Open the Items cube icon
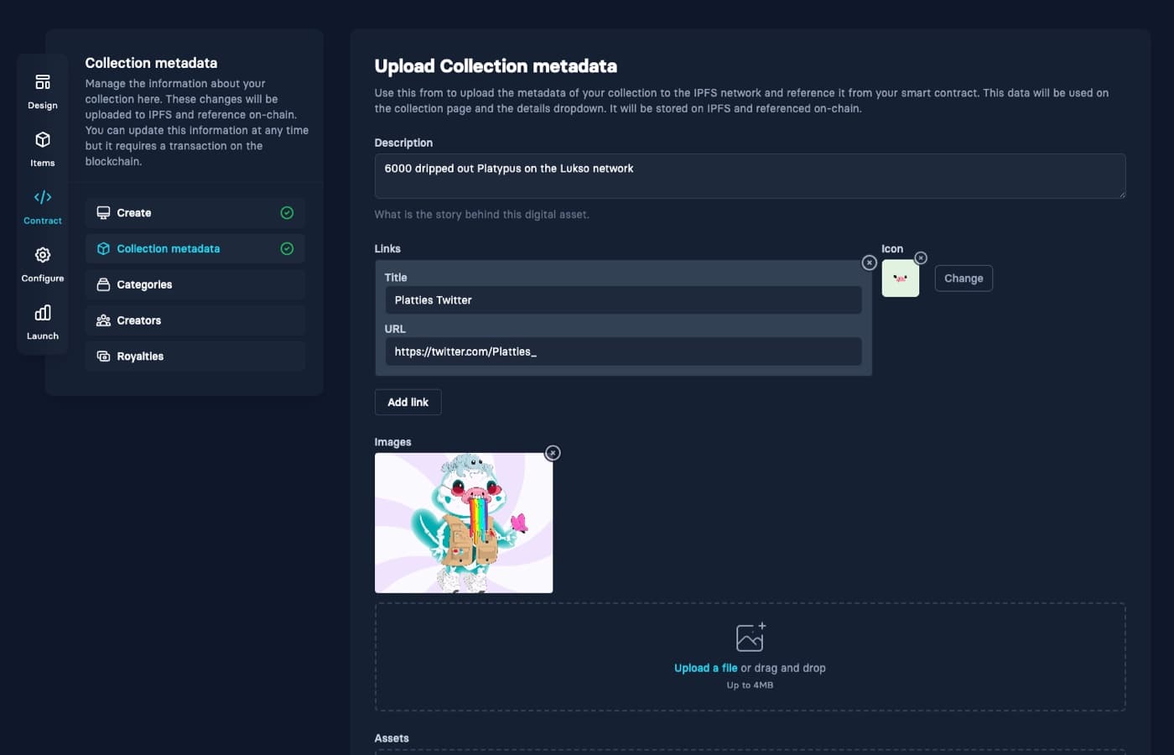 (x=43, y=139)
